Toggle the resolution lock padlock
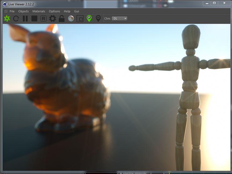Image resolution: width=232 pixels, height=174 pixels. [x=61, y=18]
